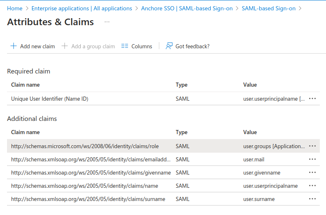Go to Home in the breadcrumb
The height and width of the screenshot is (215, 326).
pos(15,8)
